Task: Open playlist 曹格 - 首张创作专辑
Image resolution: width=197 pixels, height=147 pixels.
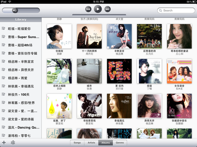Action: [21, 53]
